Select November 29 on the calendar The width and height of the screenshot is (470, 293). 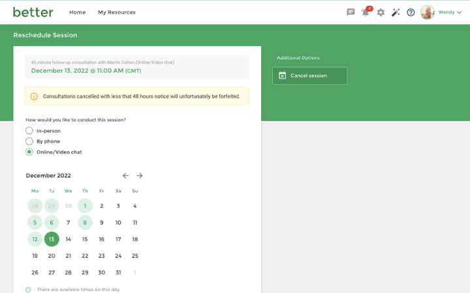click(52, 206)
